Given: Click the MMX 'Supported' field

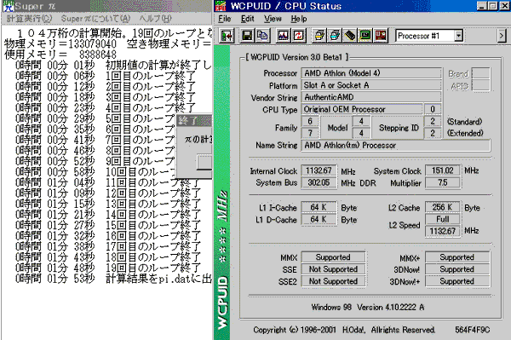Looking at the screenshot, I should (x=333, y=257).
